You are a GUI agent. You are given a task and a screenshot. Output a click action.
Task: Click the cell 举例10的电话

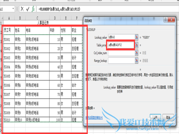pyautogui.click(x=37, y=120)
